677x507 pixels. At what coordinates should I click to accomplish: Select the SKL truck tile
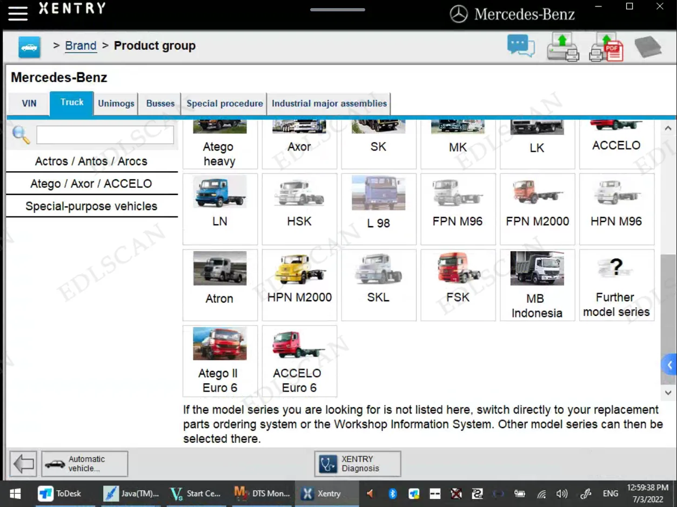379,285
